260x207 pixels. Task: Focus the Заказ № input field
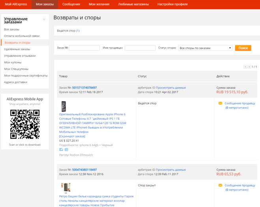tap(84, 48)
